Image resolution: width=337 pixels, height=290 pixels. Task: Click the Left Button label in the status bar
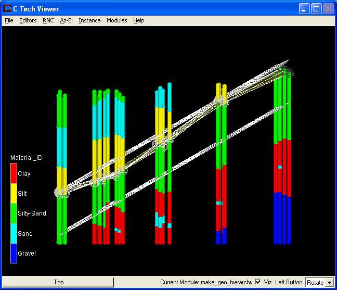click(289, 282)
